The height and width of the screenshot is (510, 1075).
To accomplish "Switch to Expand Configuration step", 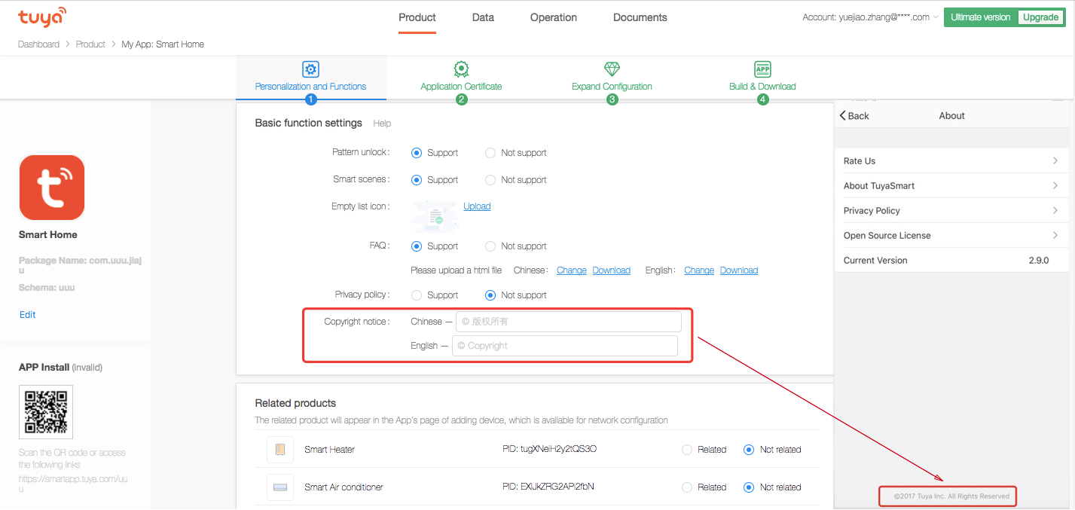I will tap(612, 87).
